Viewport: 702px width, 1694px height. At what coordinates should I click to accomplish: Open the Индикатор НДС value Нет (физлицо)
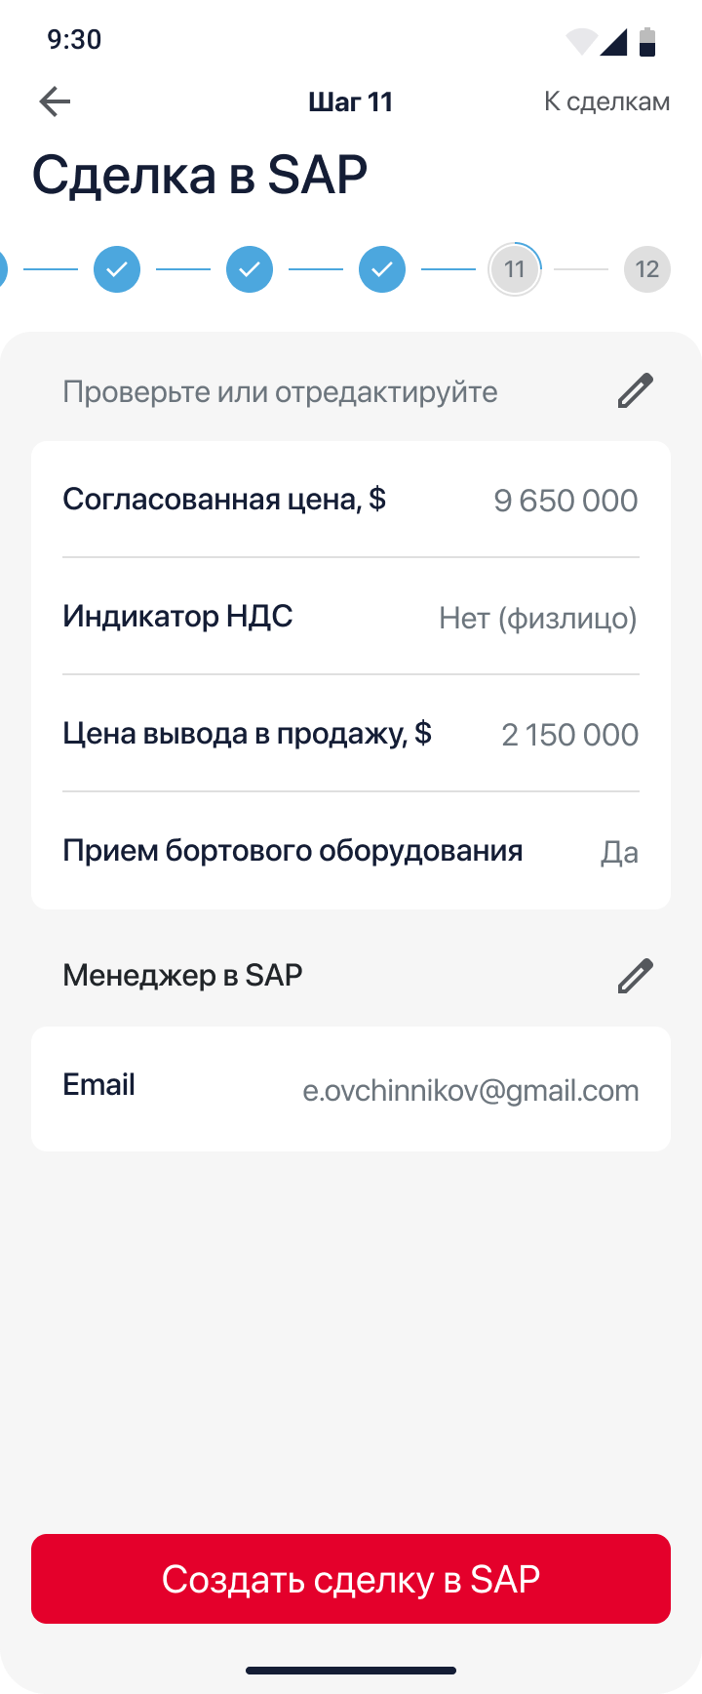point(538,618)
